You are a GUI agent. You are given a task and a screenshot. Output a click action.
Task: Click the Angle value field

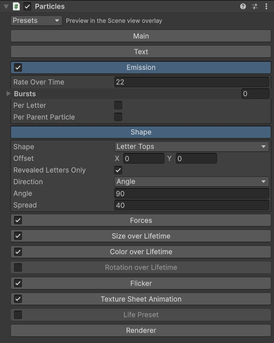(x=192, y=193)
